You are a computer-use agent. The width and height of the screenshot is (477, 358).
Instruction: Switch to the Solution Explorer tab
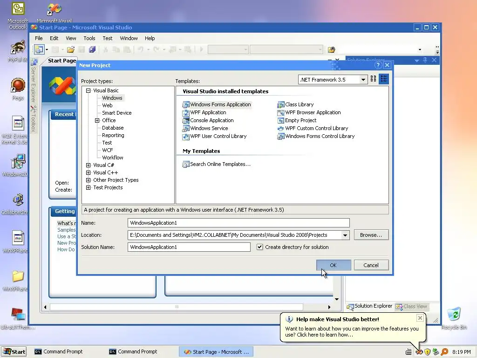(369, 306)
